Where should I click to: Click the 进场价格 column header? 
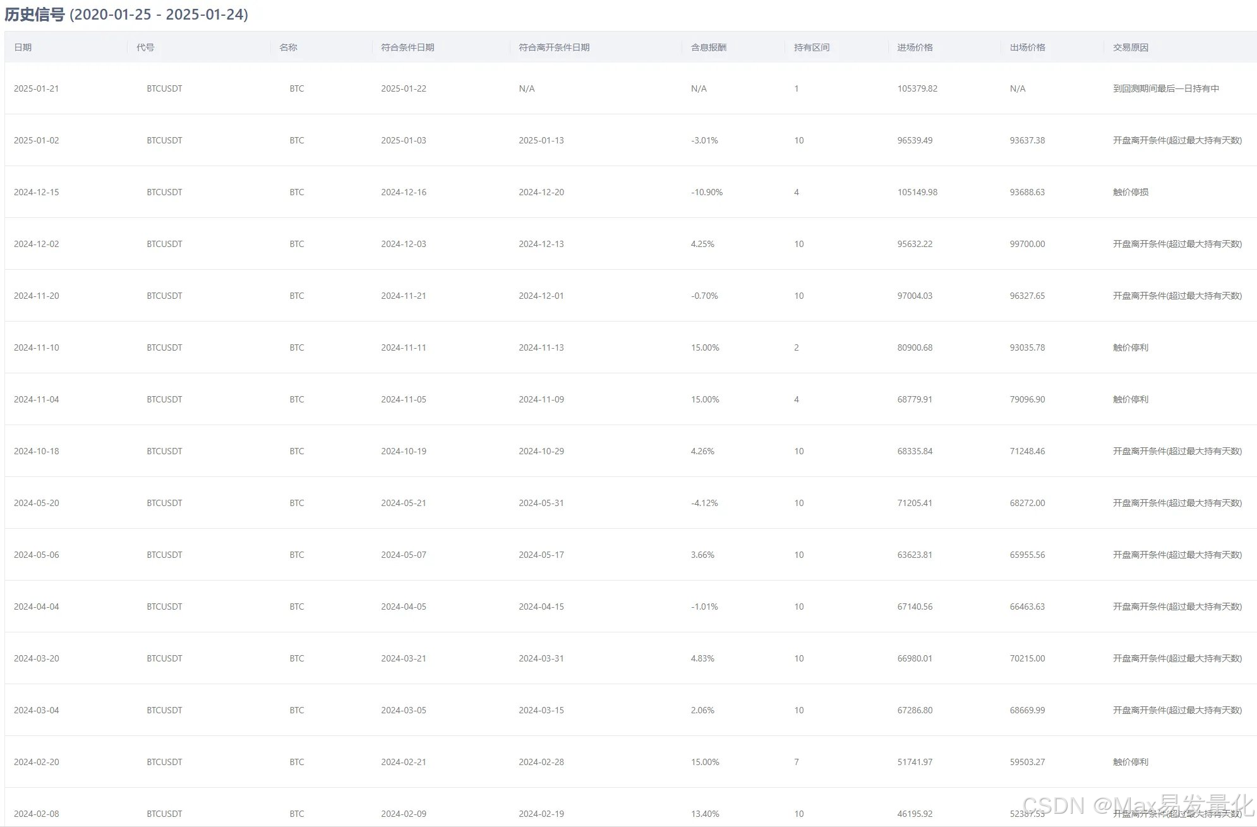(x=915, y=47)
